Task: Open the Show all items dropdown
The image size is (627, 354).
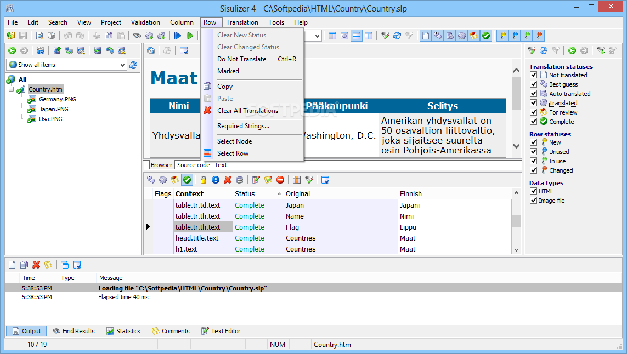Action: point(122,65)
